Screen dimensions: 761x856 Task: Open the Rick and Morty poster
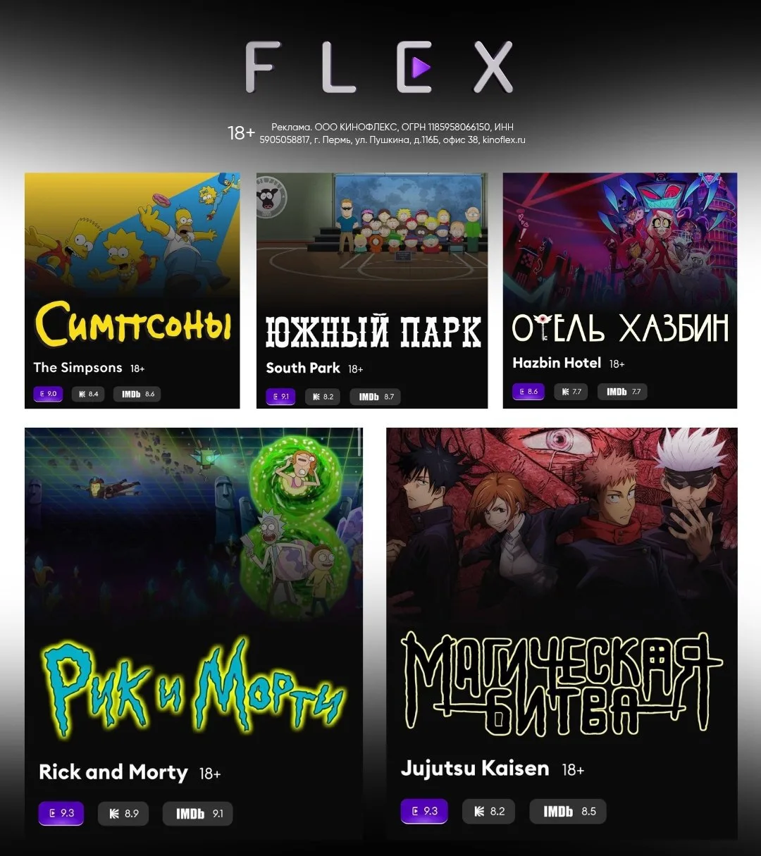[194, 633]
